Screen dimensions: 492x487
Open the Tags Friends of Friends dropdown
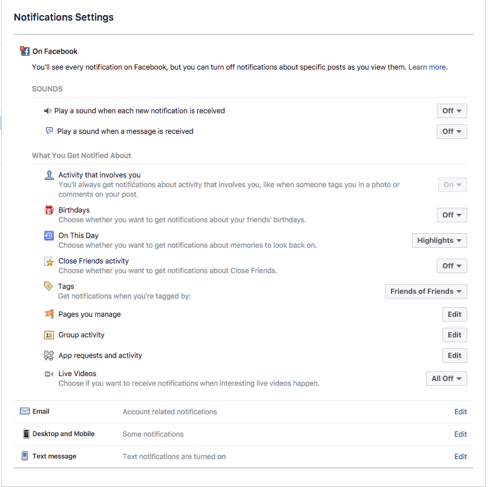[425, 291]
